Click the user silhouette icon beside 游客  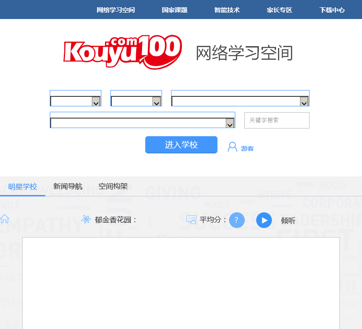[x=232, y=147]
